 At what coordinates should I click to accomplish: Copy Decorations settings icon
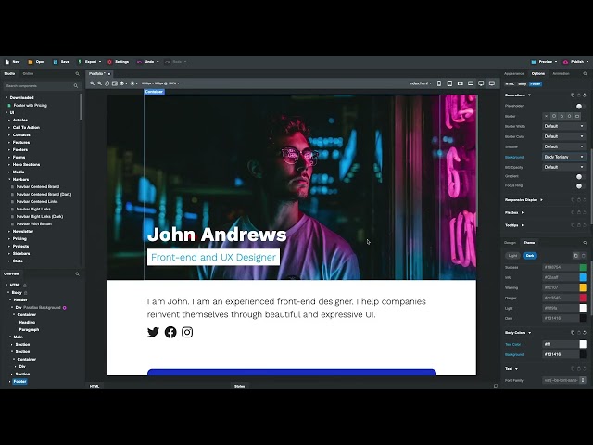click(x=573, y=95)
